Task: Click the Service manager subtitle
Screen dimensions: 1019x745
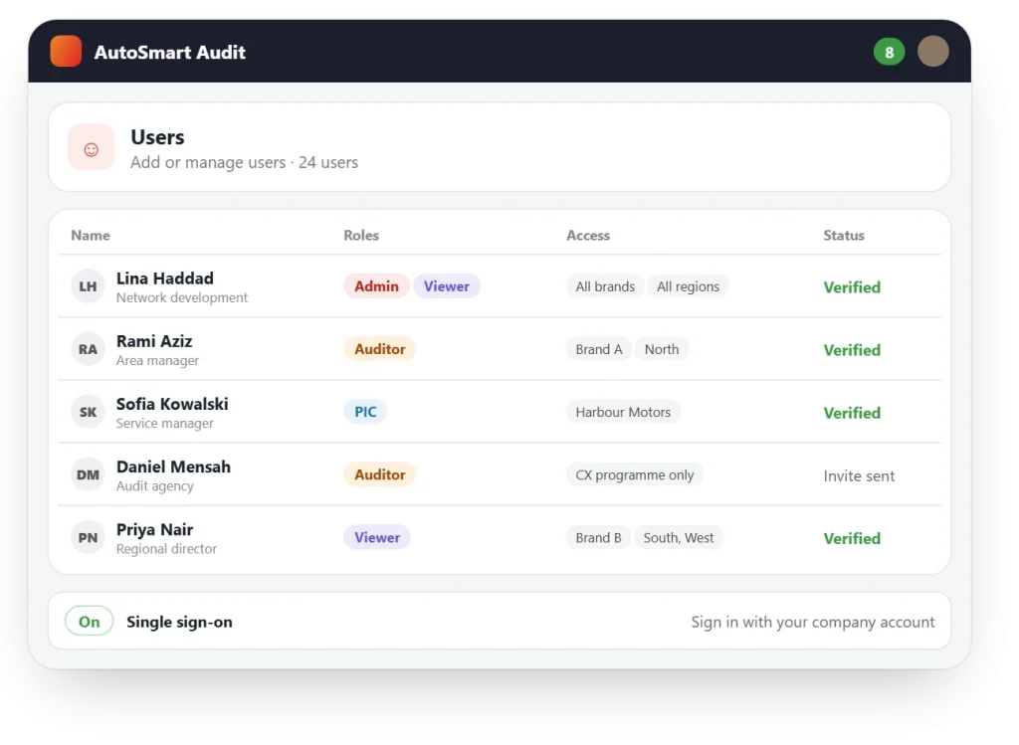Action: click(164, 424)
